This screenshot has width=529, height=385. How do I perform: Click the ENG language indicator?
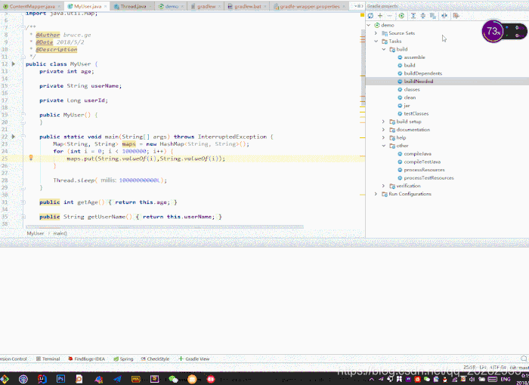coord(506,379)
